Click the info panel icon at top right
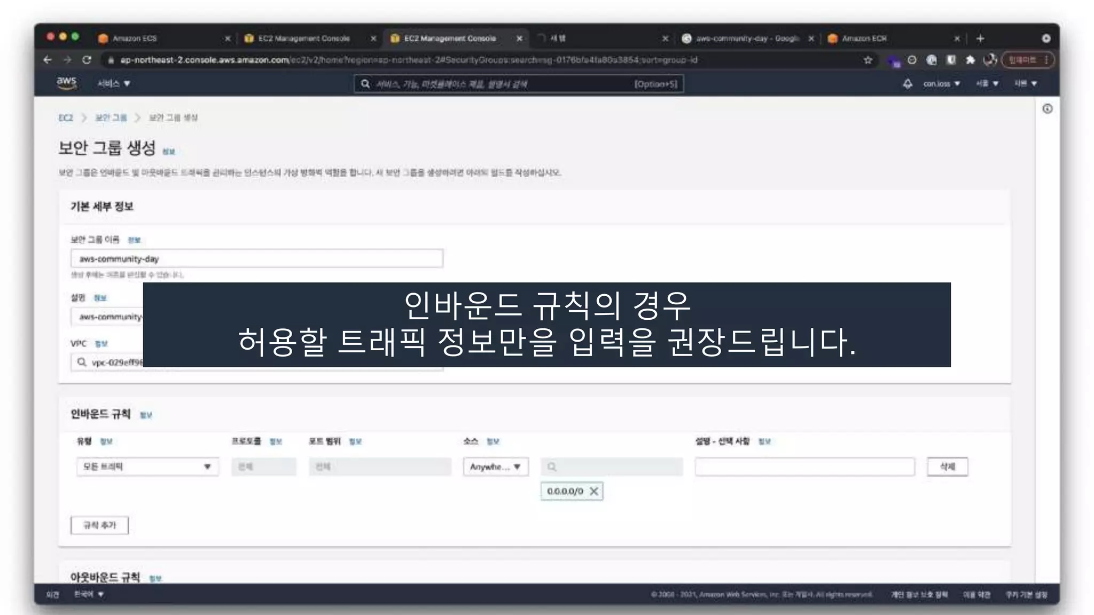Screen dimensions: 1094x615 point(1048,109)
